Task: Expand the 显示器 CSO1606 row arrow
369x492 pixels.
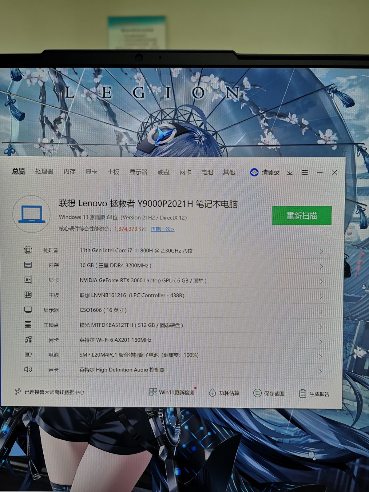Action: [x=321, y=312]
